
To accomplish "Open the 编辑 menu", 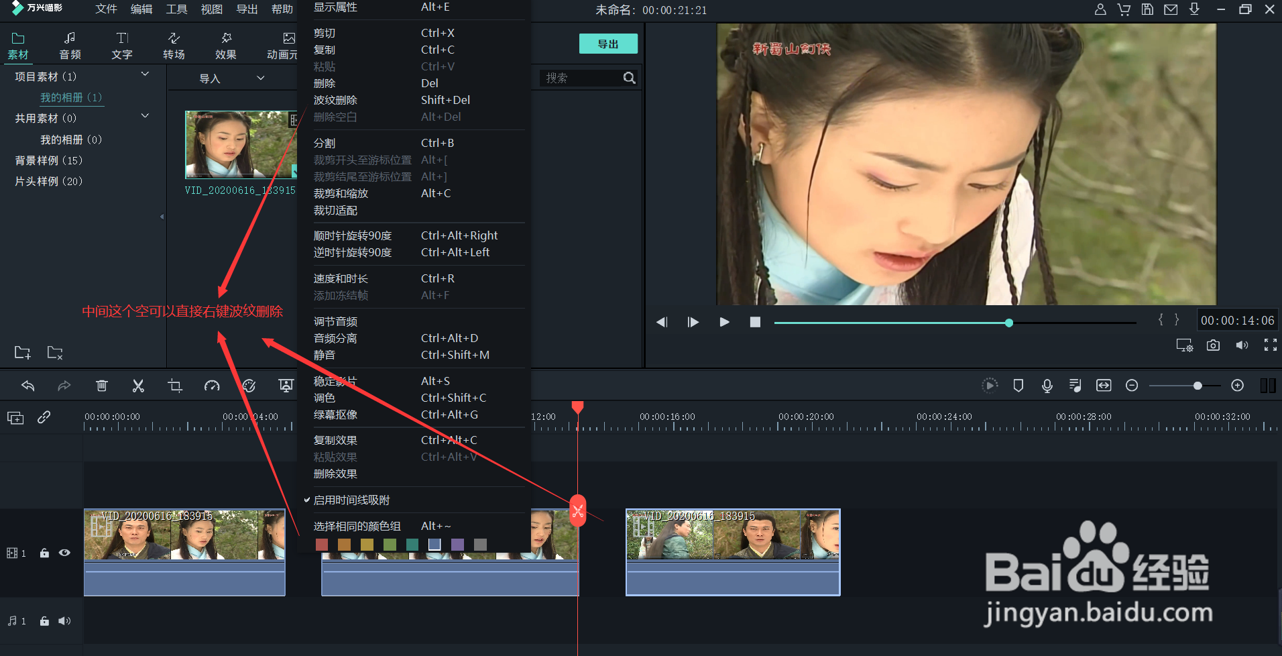I will [141, 9].
